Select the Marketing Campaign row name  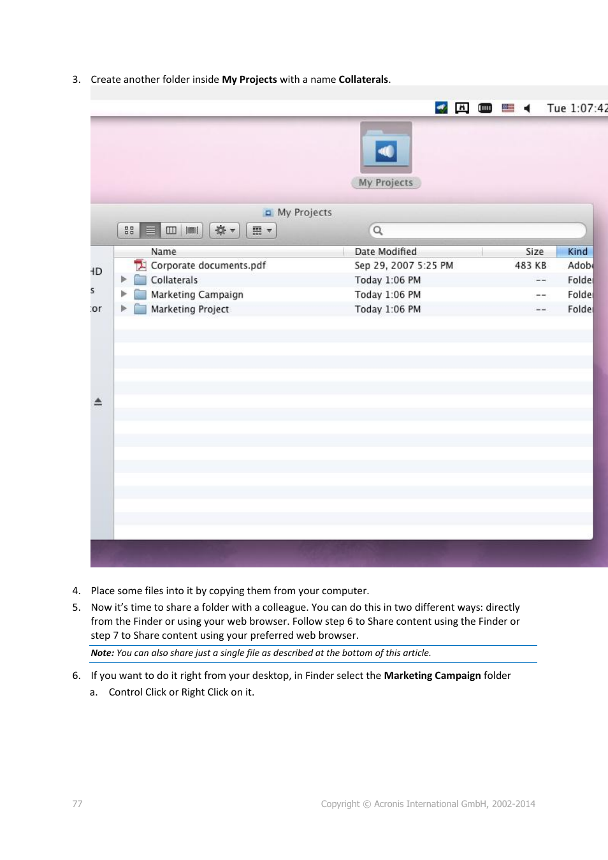pos(197,295)
